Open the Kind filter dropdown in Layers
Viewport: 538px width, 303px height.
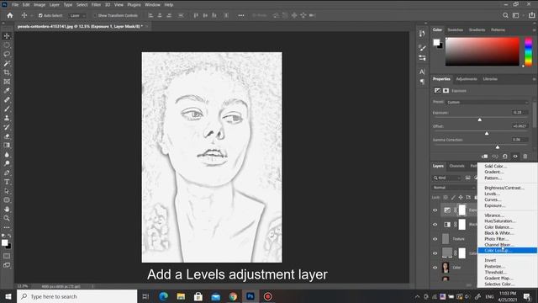(x=446, y=178)
